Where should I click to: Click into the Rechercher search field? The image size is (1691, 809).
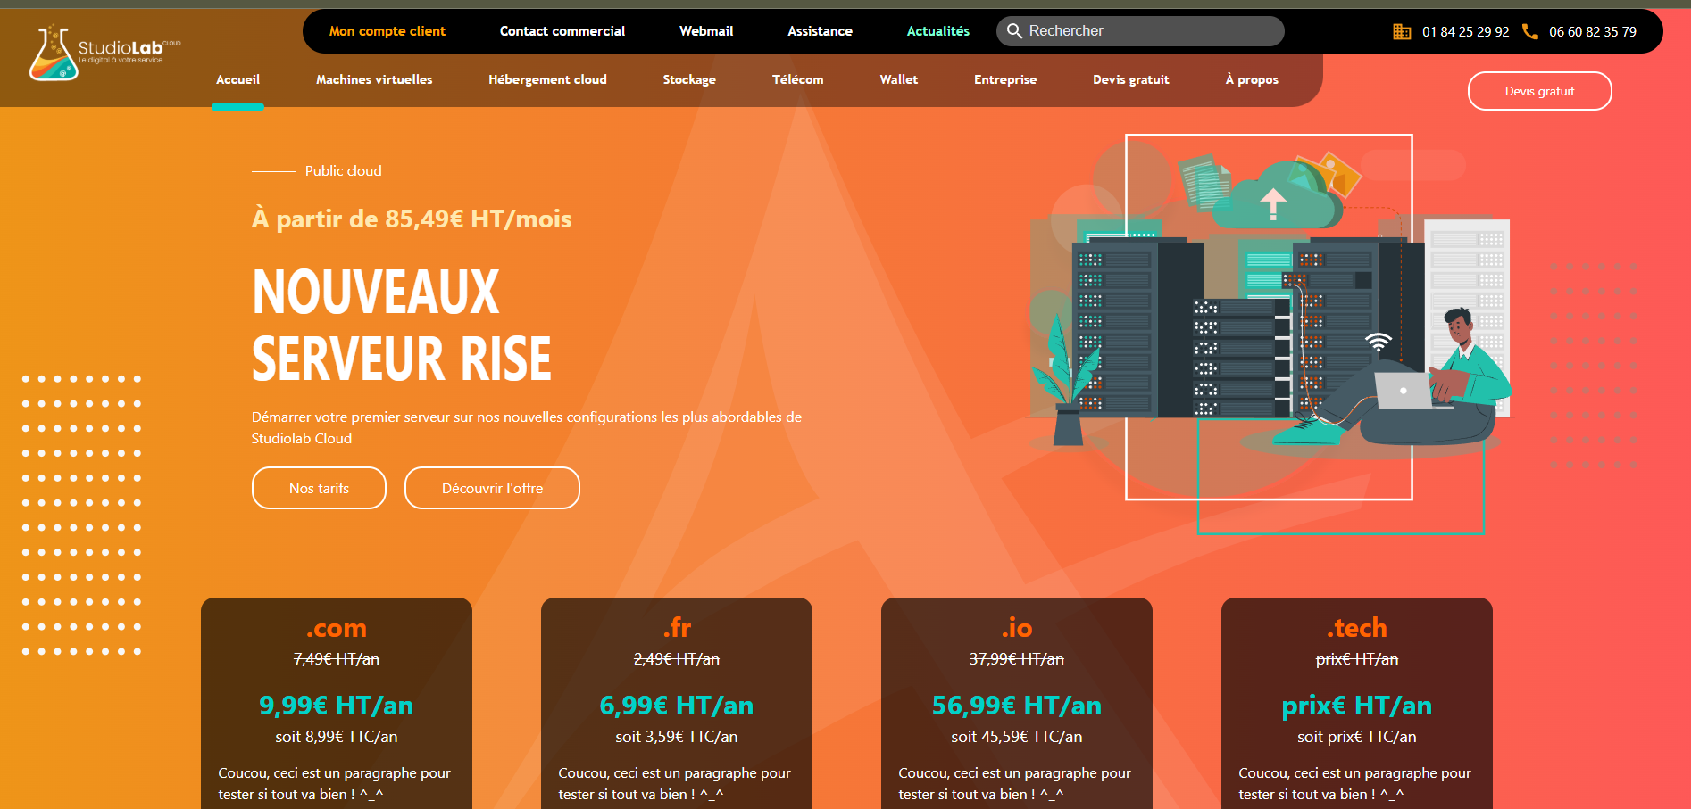pos(1152,31)
